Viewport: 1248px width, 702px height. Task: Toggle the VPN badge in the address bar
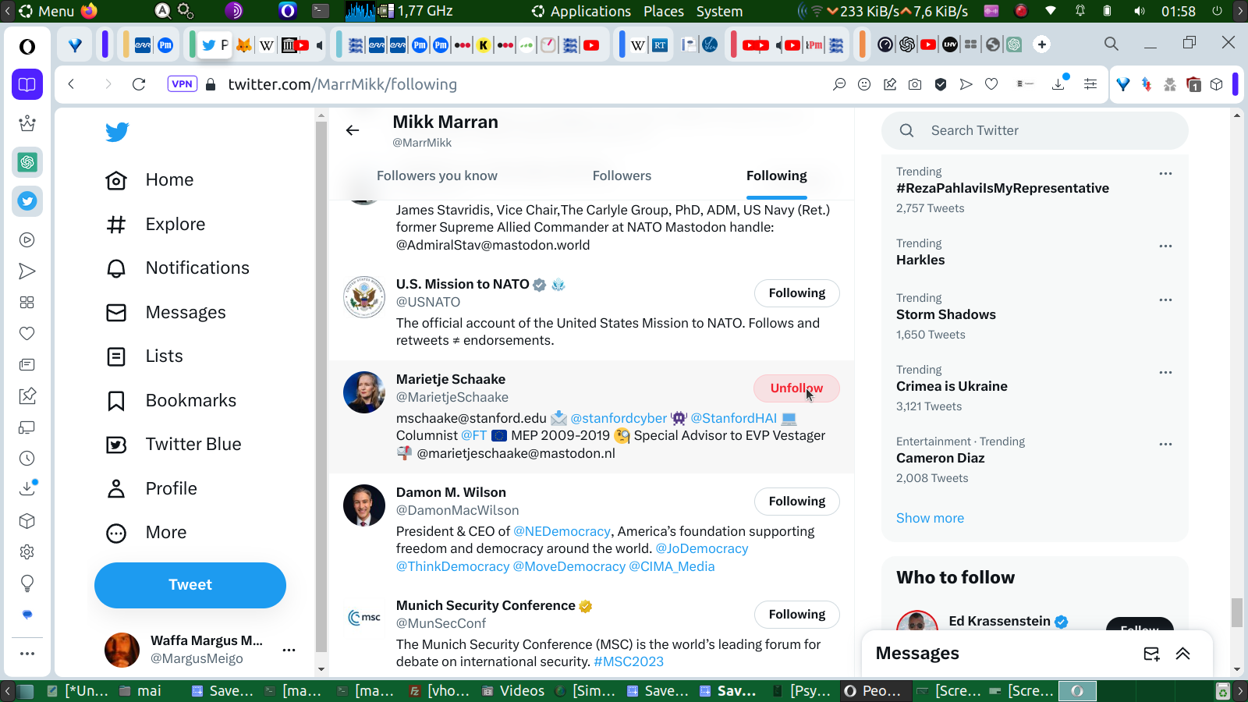(182, 84)
